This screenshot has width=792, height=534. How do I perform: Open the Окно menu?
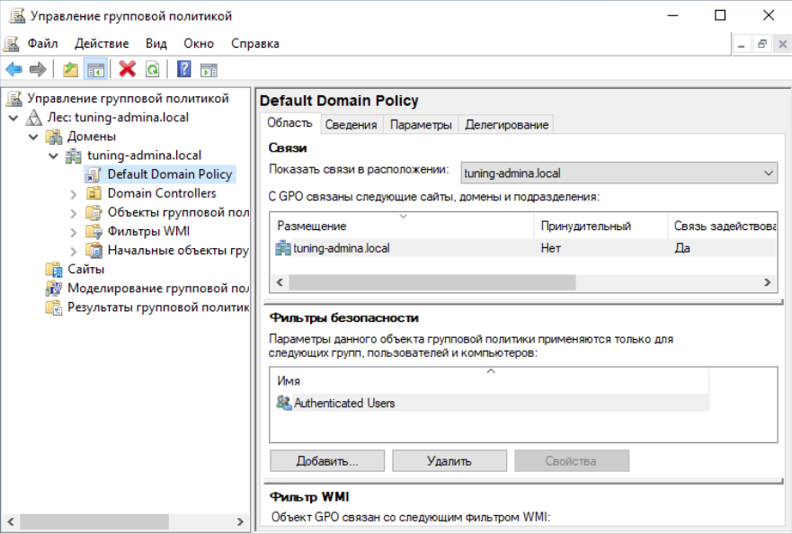[199, 43]
